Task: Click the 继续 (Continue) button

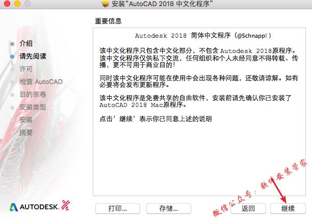Action: (288, 208)
